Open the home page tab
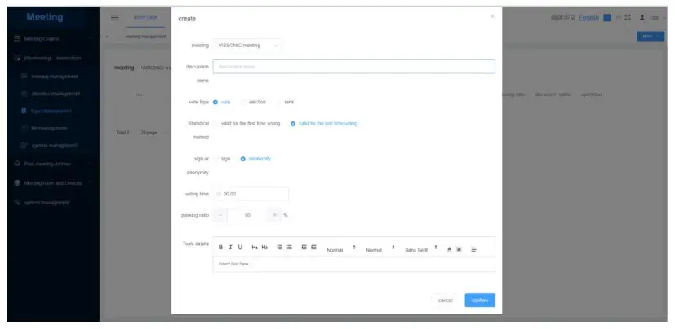 coord(145,18)
